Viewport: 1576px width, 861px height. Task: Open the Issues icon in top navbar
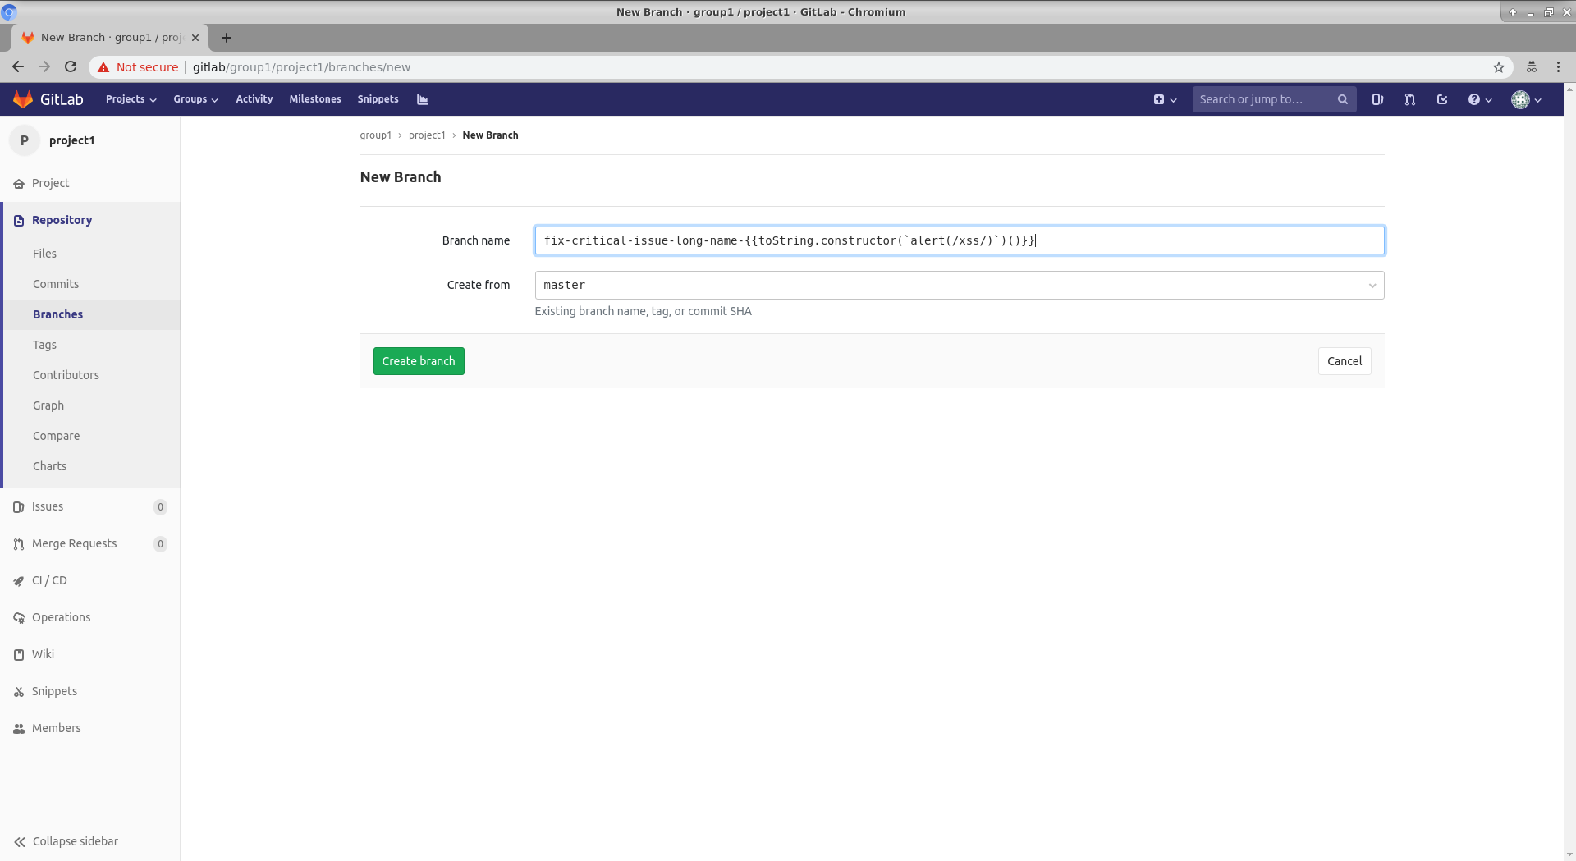pyautogui.click(x=1377, y=99)
